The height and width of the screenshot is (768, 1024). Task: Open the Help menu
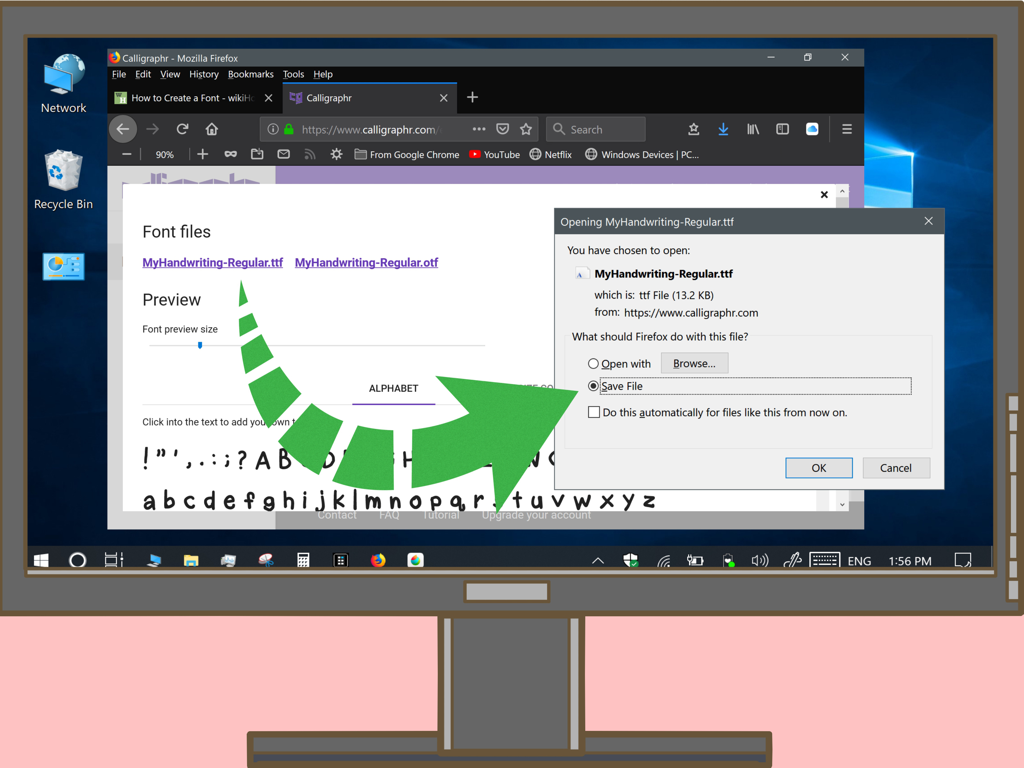[323, 74]
